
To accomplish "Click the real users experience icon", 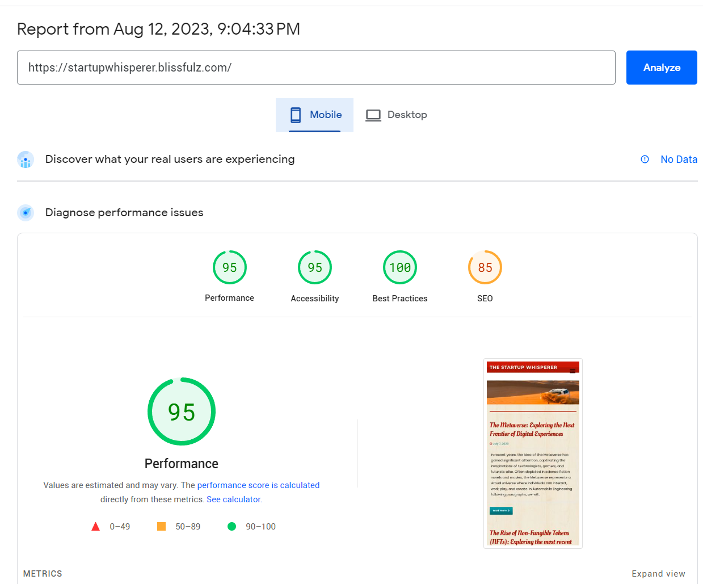I will [x=25, y=159].
